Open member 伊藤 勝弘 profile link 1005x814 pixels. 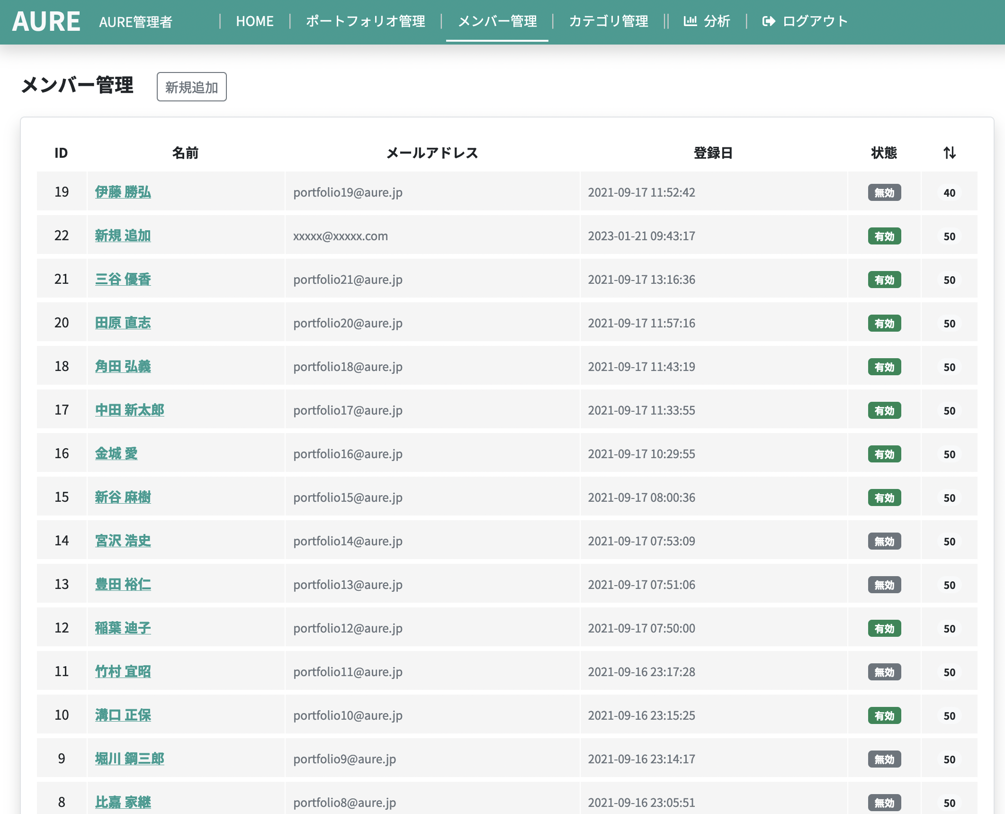pyautogui.click(x=123, y=192)
